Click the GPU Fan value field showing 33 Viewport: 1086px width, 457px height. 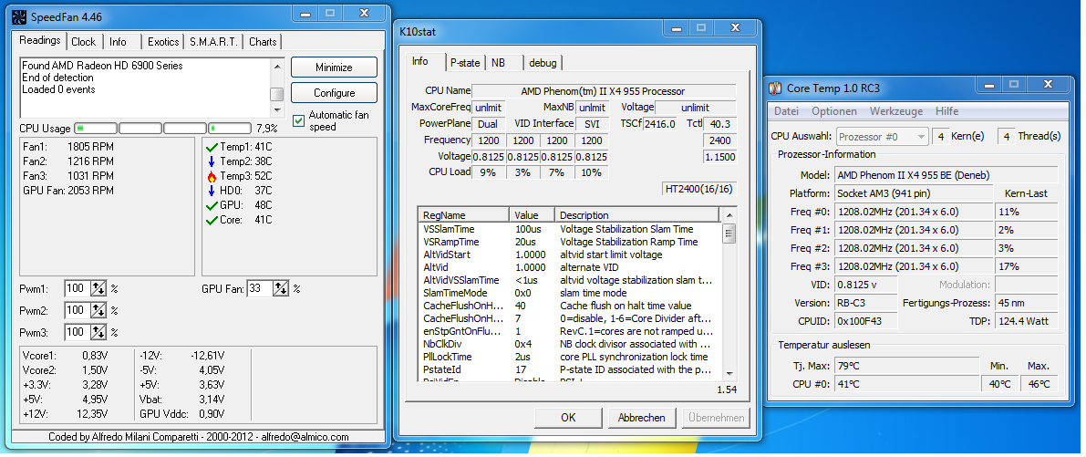click(260, 289)
